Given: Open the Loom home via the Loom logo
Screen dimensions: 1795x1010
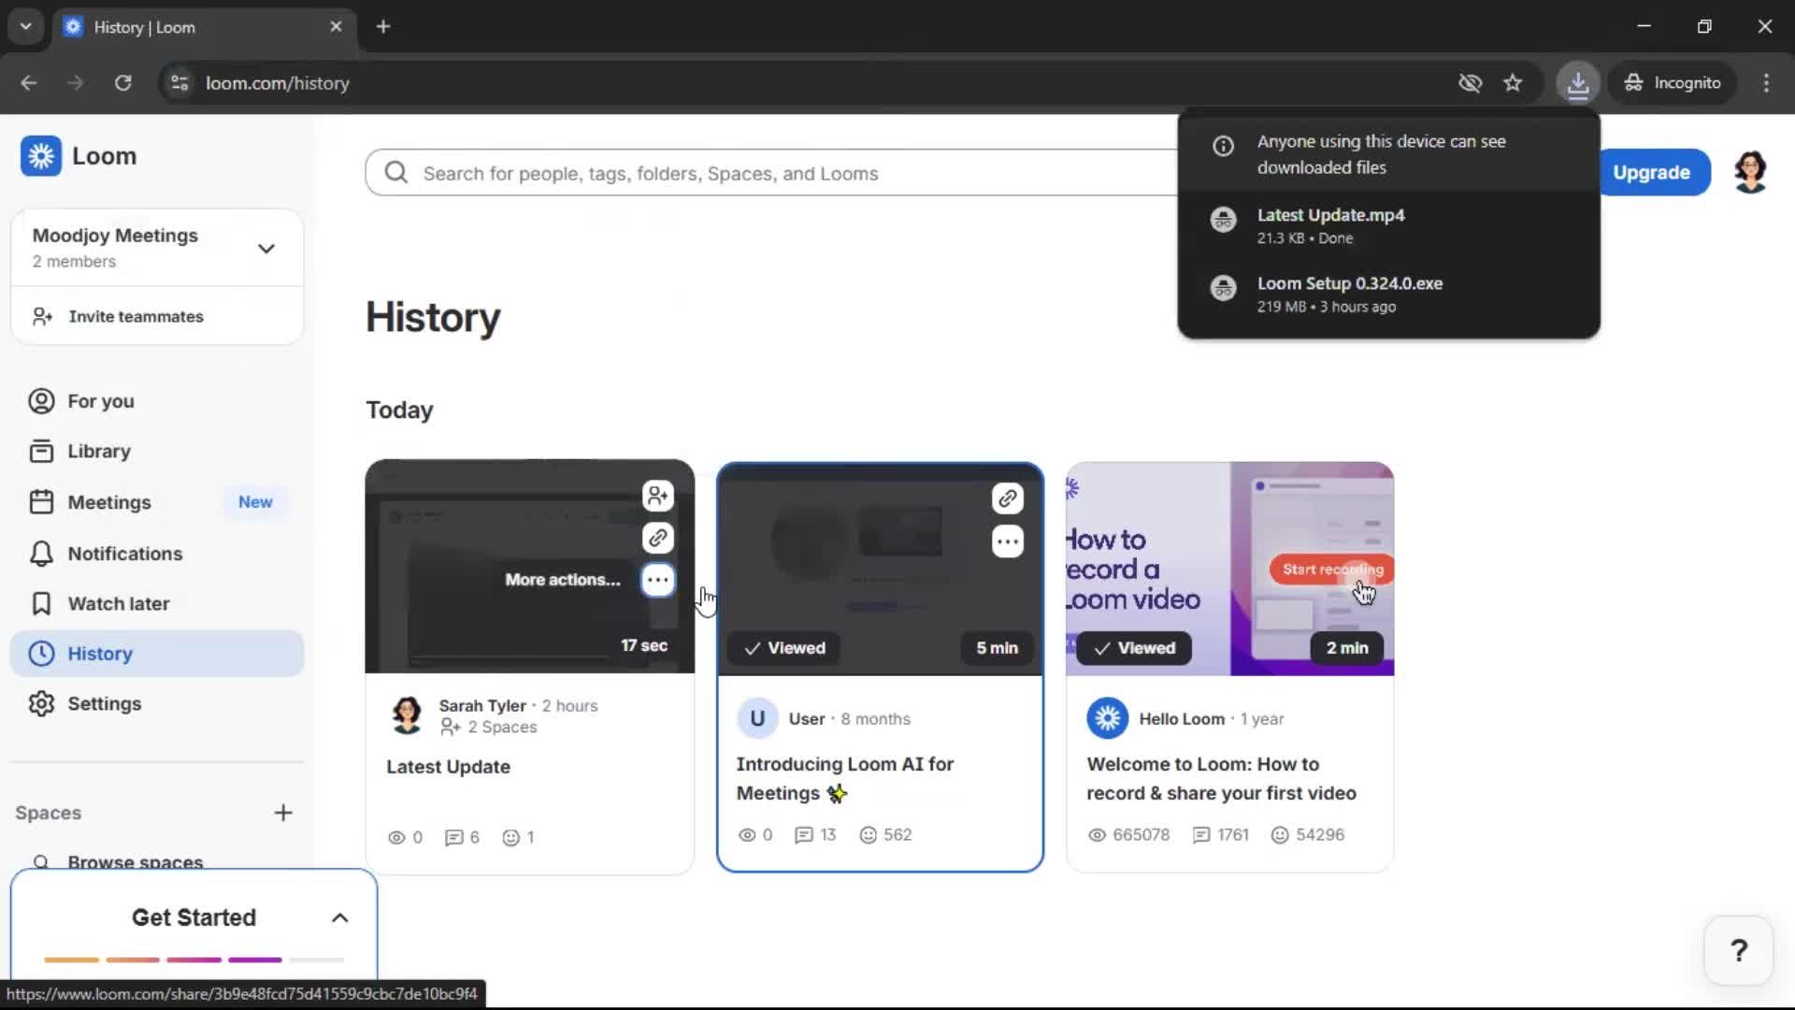Looking at the screenshot, I should [79, 155].
